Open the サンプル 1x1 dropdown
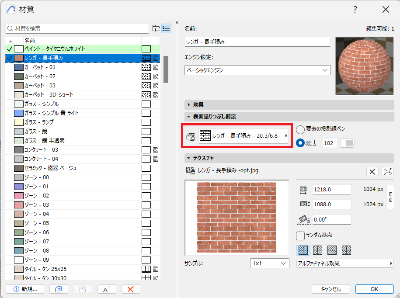The width and height of the screenshot is (400, 298). [270, 263]
